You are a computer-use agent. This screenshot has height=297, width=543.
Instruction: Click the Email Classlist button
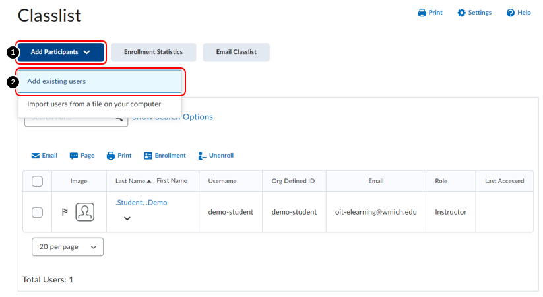(236, 52)
